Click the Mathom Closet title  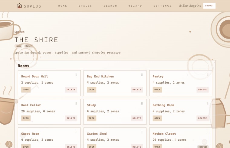164,134
